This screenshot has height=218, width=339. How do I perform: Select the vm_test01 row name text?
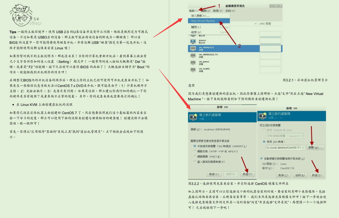pyautogui.click(x=204, y=69)
